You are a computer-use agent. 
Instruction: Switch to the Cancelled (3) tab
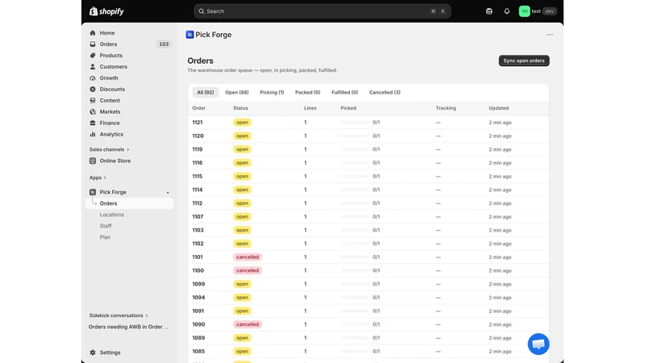pyautogui.click(x=385, y=92)
